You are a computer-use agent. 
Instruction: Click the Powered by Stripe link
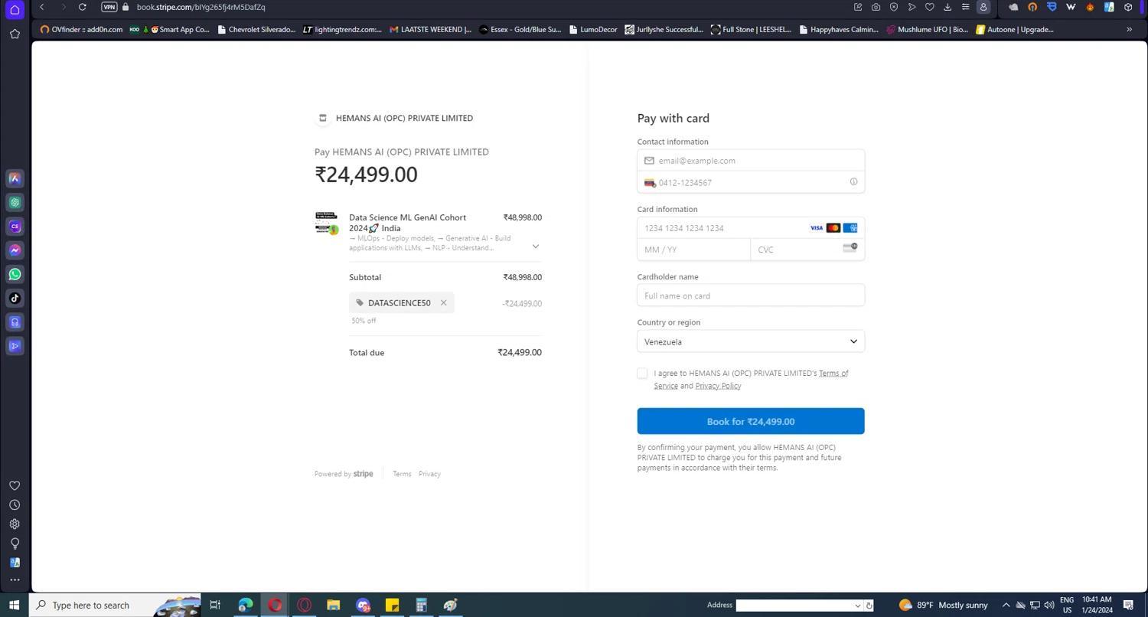click(x=344, y=474)
